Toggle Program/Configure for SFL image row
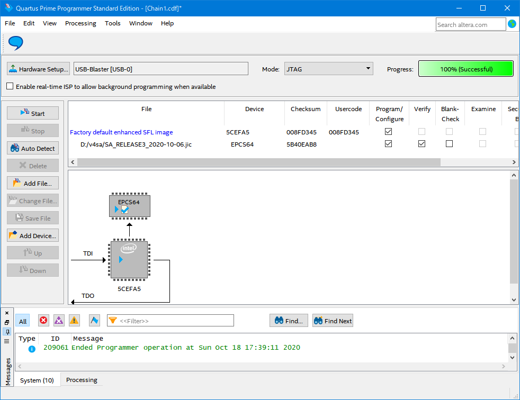Viewport: 520px width, 400px height. (x=388, y=132)
